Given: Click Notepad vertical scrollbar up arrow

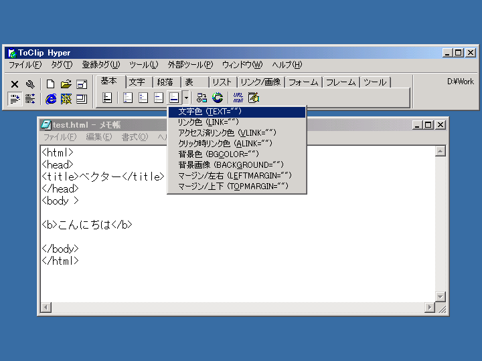Looking at the screenshot, I should tap(440, 151).
